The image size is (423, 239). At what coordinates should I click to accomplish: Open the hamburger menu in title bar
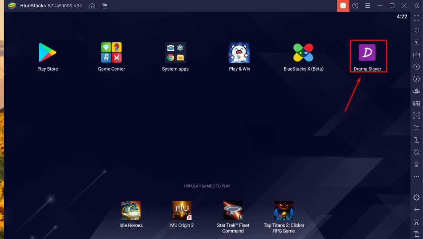point(368,6)
